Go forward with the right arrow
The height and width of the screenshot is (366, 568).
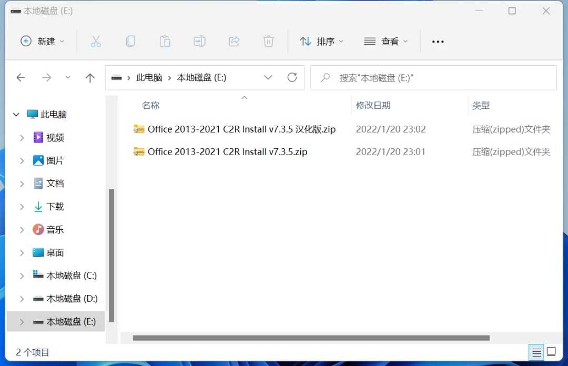coord(47,77)
